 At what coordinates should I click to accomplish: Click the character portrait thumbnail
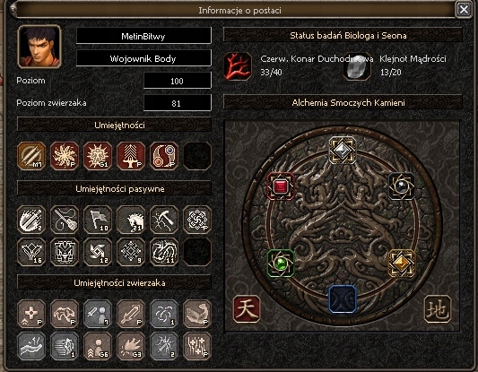coord(39,47)
